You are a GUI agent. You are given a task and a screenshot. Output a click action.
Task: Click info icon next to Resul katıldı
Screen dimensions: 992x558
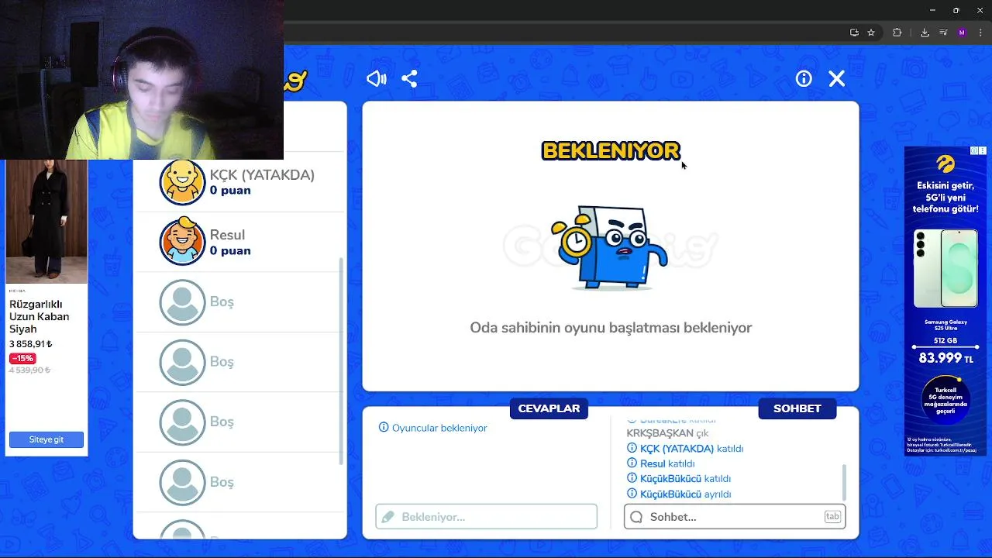[x=632, y=463]
